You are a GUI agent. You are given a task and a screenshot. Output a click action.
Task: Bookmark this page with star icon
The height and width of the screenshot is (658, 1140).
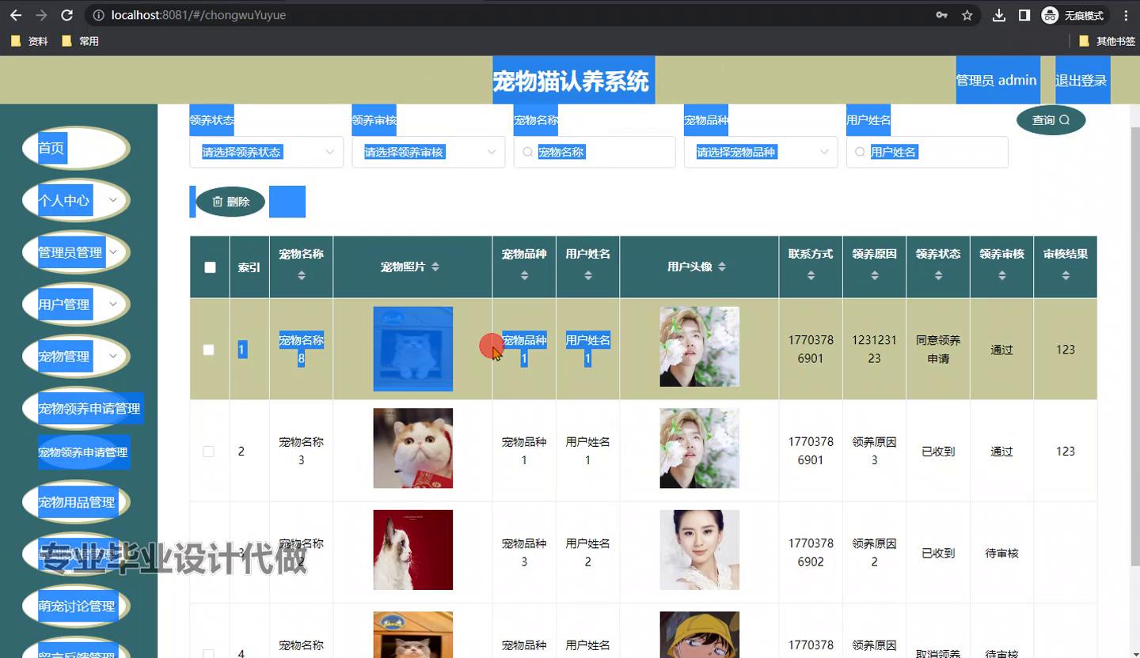coord(967,15)
